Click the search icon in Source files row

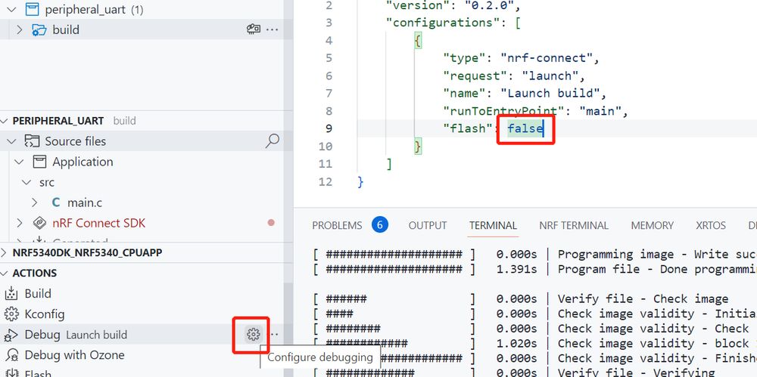coord(273,141)
